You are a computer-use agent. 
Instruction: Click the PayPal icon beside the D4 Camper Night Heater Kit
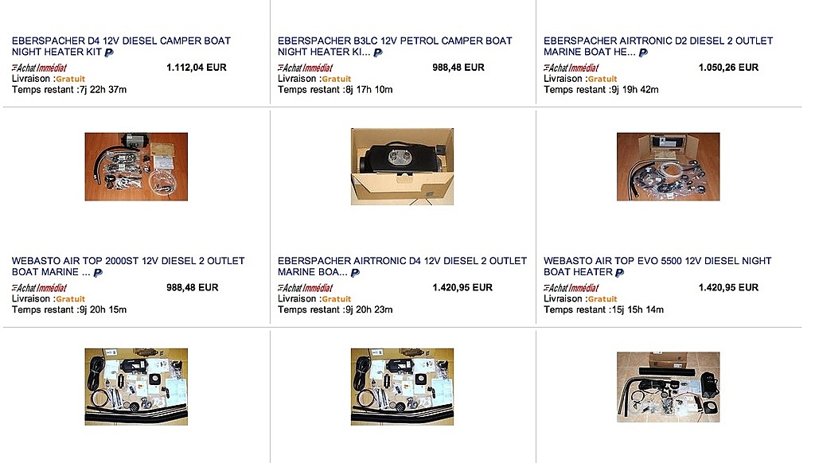point(108,53)
